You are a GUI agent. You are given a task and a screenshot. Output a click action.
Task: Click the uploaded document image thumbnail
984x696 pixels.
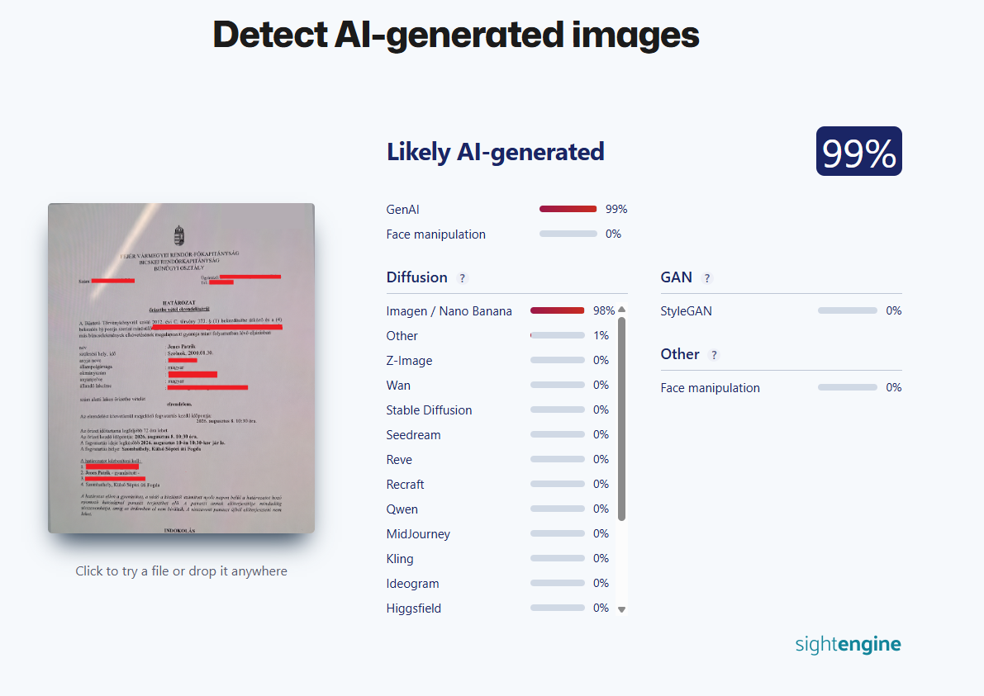182,368
